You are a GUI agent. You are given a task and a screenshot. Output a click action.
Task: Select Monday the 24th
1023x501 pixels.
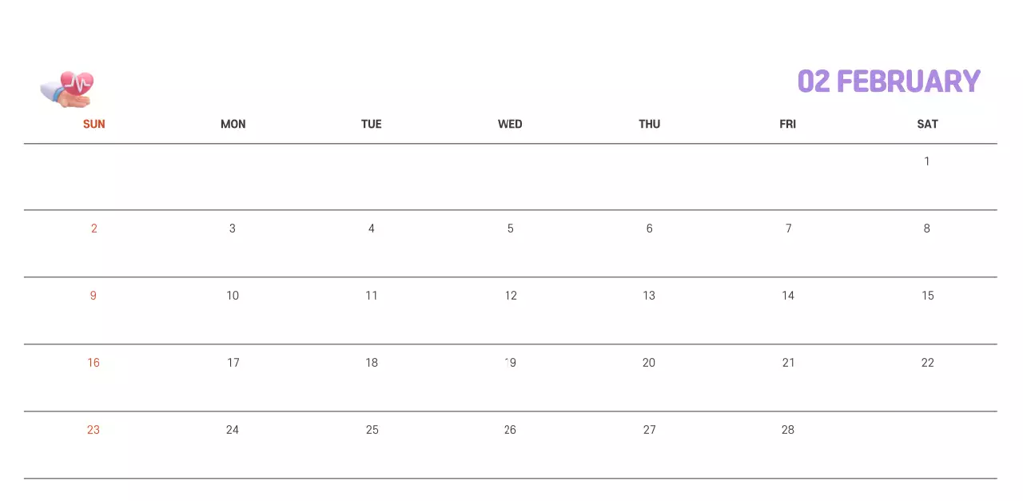pos(233,430)
